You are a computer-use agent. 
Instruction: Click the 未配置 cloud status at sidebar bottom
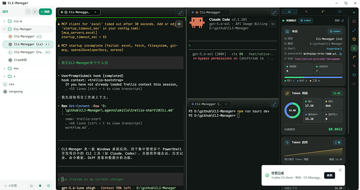point(10,186)
